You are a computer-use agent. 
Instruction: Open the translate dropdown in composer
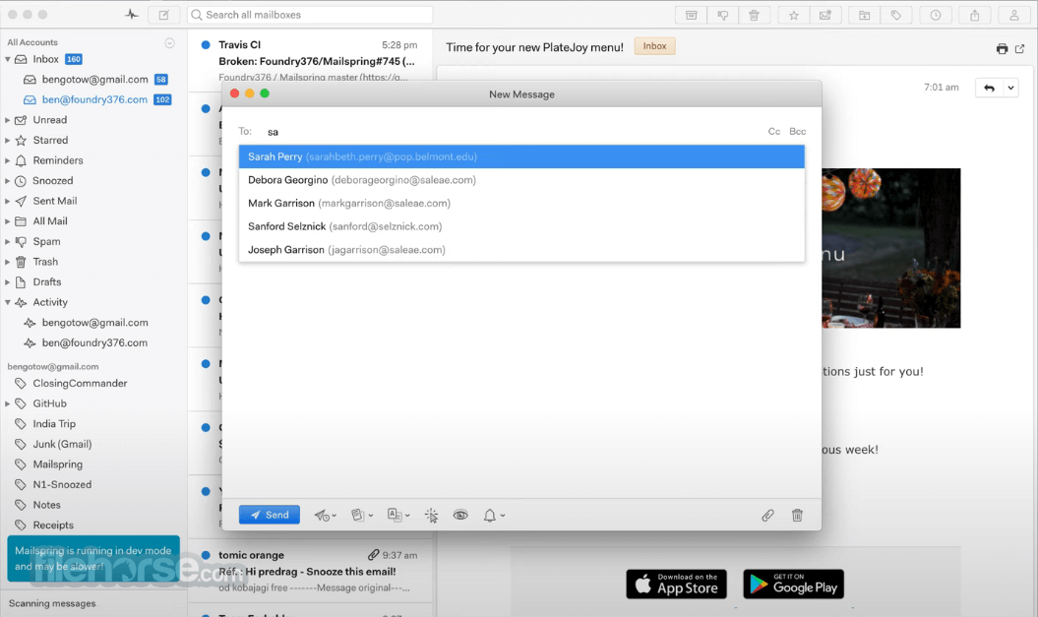click(x=398, y=515)
